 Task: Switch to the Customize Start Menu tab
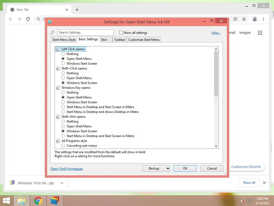[x=144, y=40]
